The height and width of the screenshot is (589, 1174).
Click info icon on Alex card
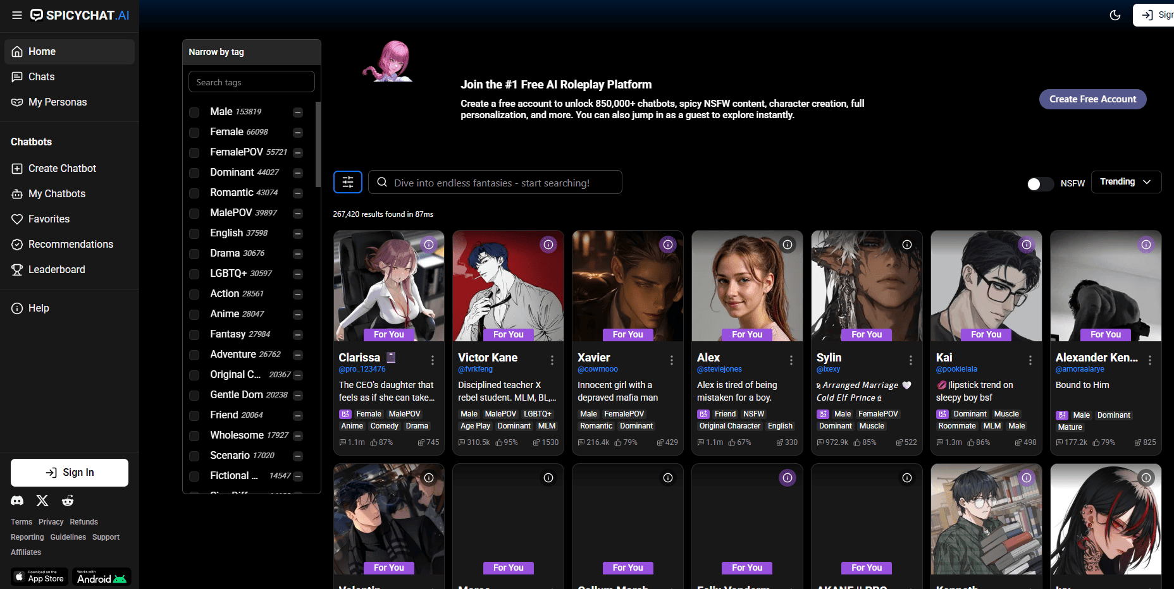(x=788, y=245)
